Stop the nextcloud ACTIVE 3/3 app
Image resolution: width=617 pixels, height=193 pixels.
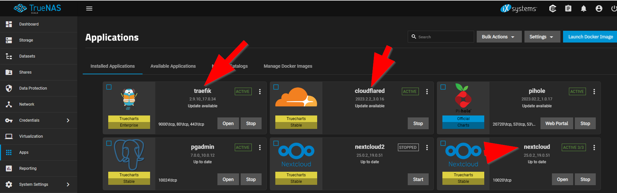tap(585, 179)
